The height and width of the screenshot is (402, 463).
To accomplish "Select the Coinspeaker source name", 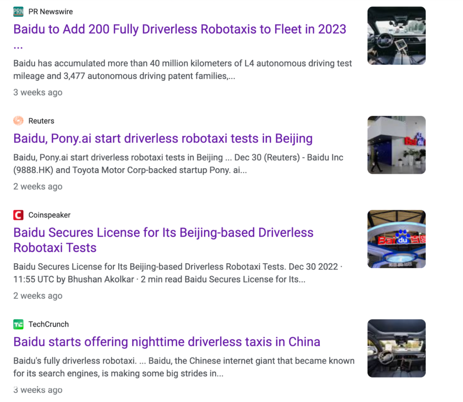I will pyautogui.click(x=49, y=215).
